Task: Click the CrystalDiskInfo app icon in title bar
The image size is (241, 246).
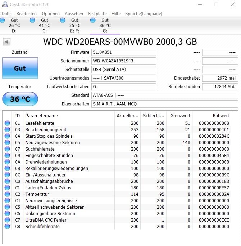Action: pyautogui.click(x=5, y=5)
